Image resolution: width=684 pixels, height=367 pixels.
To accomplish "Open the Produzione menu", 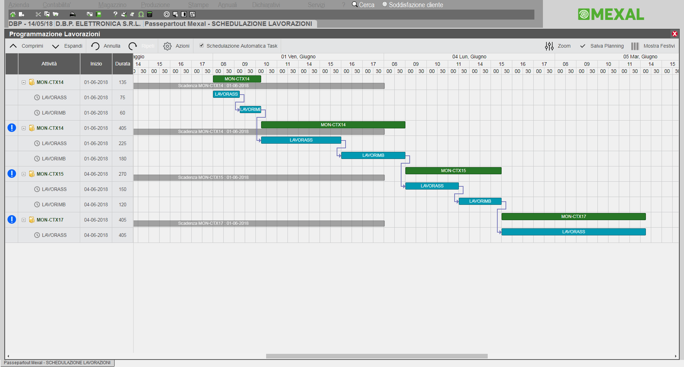I will pos(155,5).
